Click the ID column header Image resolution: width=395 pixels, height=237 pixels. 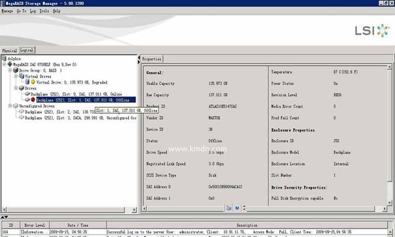pos(11,225)
